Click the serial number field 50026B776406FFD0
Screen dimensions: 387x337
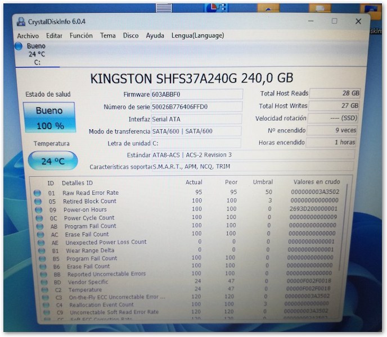pos(196,107)
